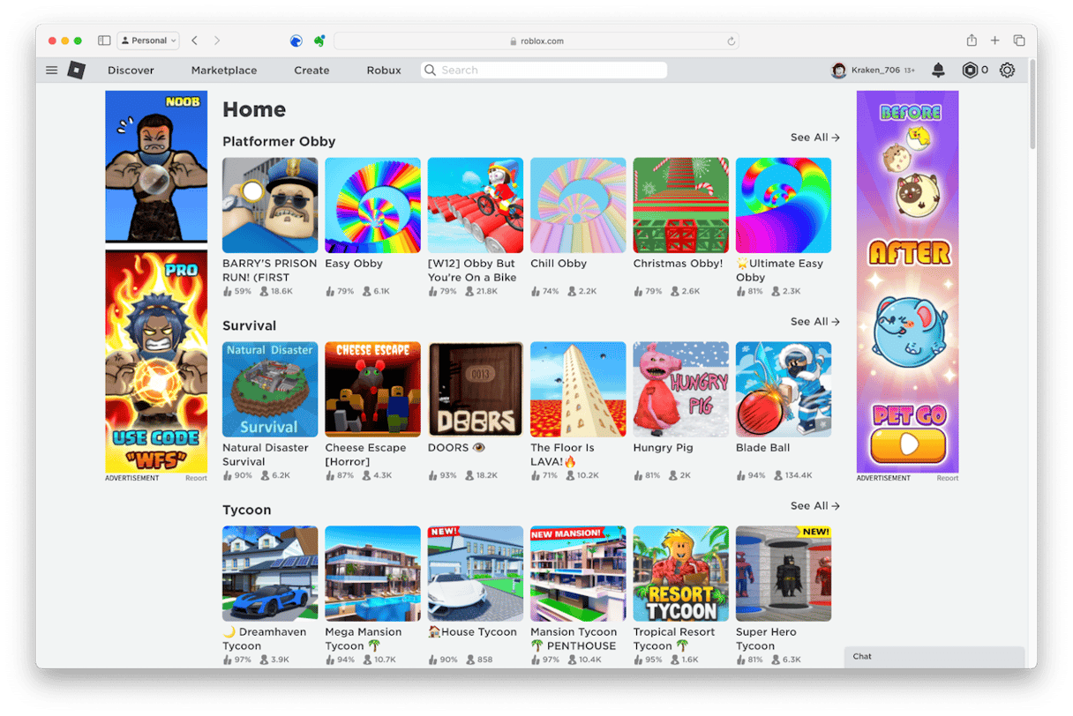Reload the roblox.com page

click(x=731, y=41)
